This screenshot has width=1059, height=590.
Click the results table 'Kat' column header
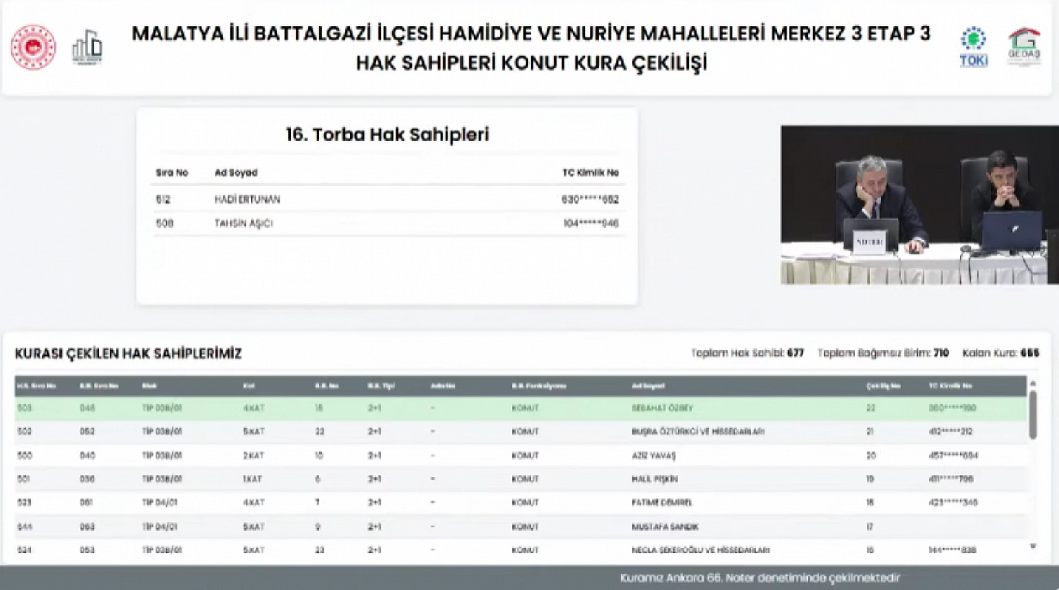248,385
